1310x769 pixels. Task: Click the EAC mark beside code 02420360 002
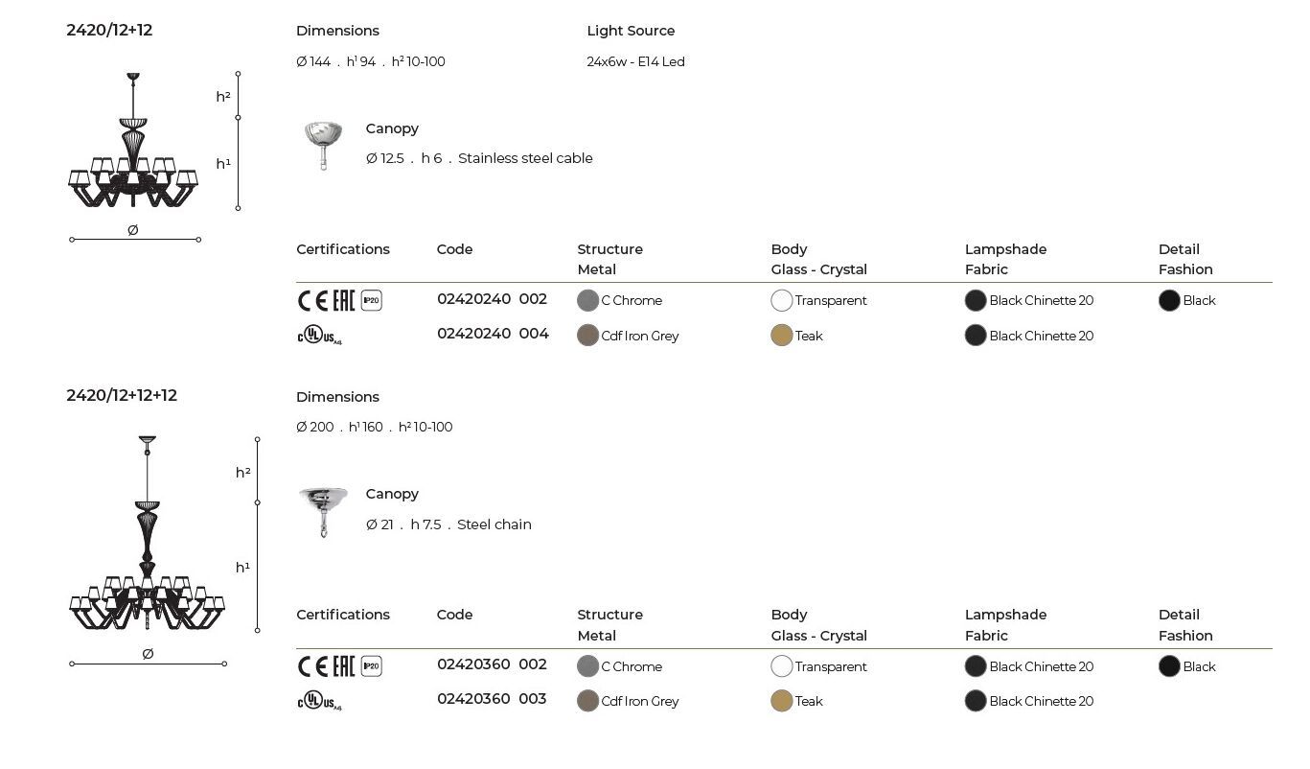(344, 666)
